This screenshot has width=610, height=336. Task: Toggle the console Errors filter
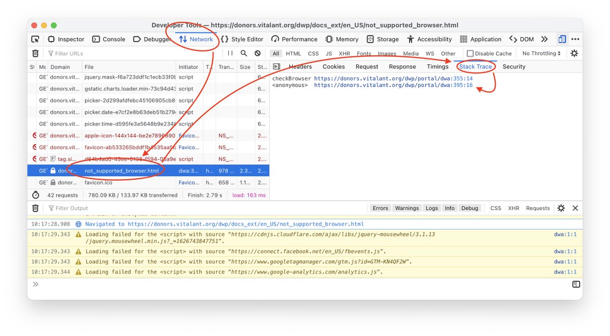[380, 208]
